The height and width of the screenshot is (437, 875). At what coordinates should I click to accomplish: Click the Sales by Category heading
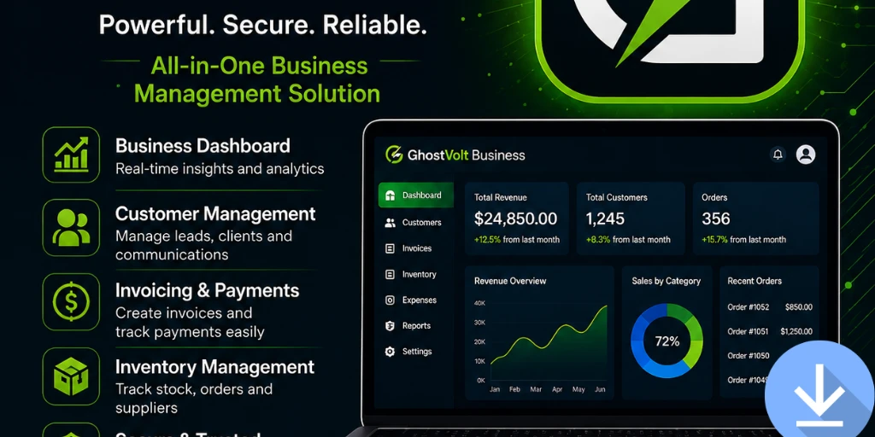click(666, 281)
